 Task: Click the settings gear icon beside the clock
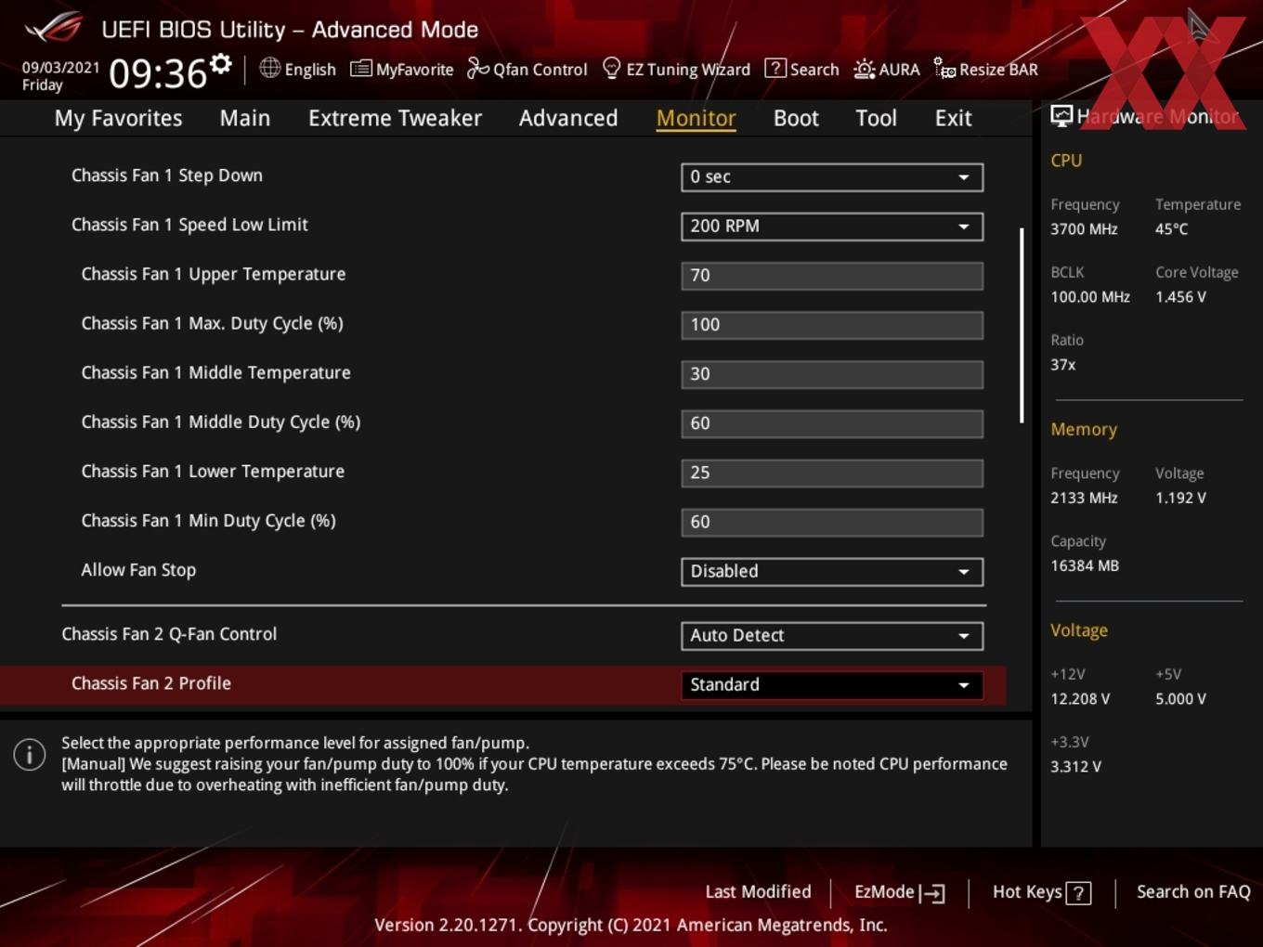coord(220,64)
